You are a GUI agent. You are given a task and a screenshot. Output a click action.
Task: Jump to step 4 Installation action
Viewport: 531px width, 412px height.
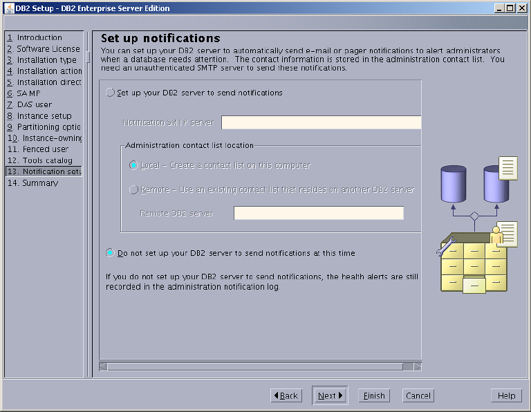pyautogui.click(x=44, y=71)
